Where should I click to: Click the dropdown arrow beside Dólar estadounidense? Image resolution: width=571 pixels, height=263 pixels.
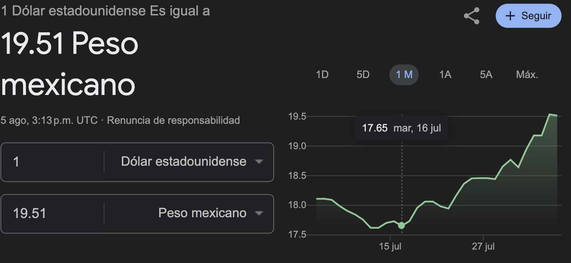[x=259, y=161]
